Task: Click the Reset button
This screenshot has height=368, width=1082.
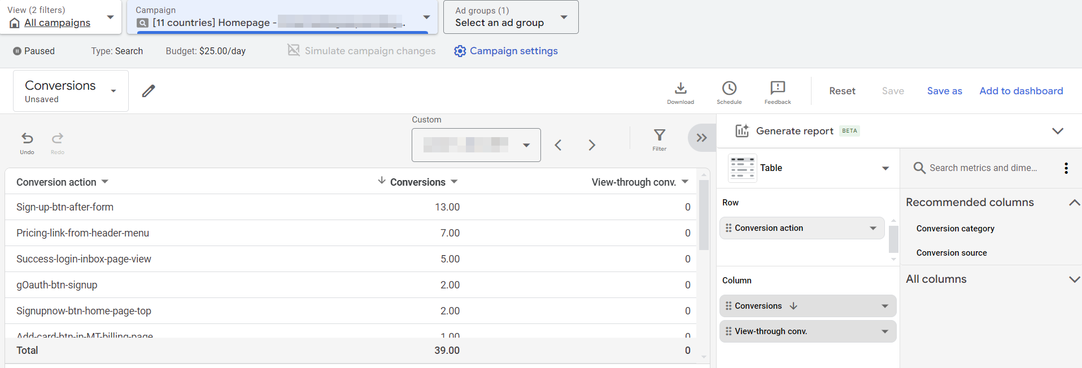Action: coord(842,91)
